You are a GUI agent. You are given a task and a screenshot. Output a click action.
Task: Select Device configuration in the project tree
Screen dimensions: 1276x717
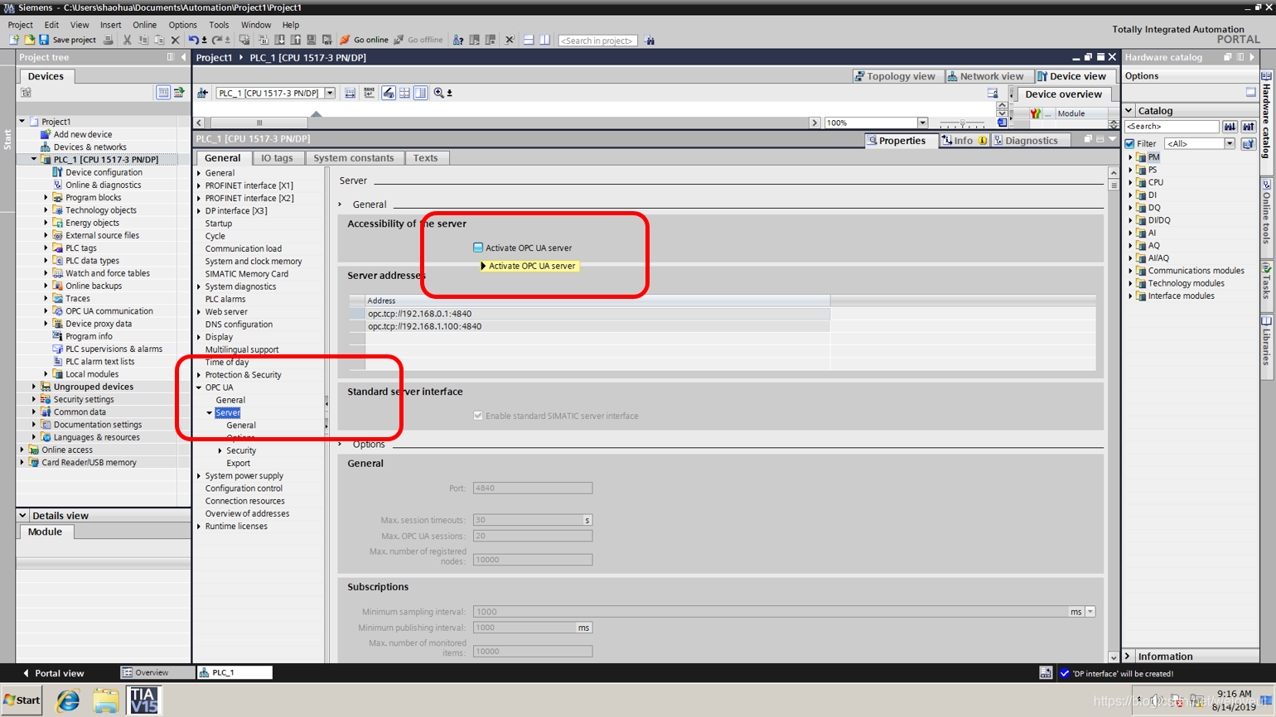pyautogui.click(x=104, y=172)
